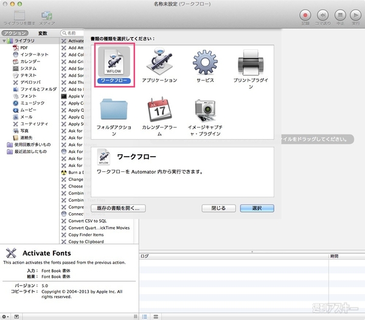The image size is (365, 320).
Task: Click the 実行 run button
Action: pyautogui.click(x=355, y=15)
